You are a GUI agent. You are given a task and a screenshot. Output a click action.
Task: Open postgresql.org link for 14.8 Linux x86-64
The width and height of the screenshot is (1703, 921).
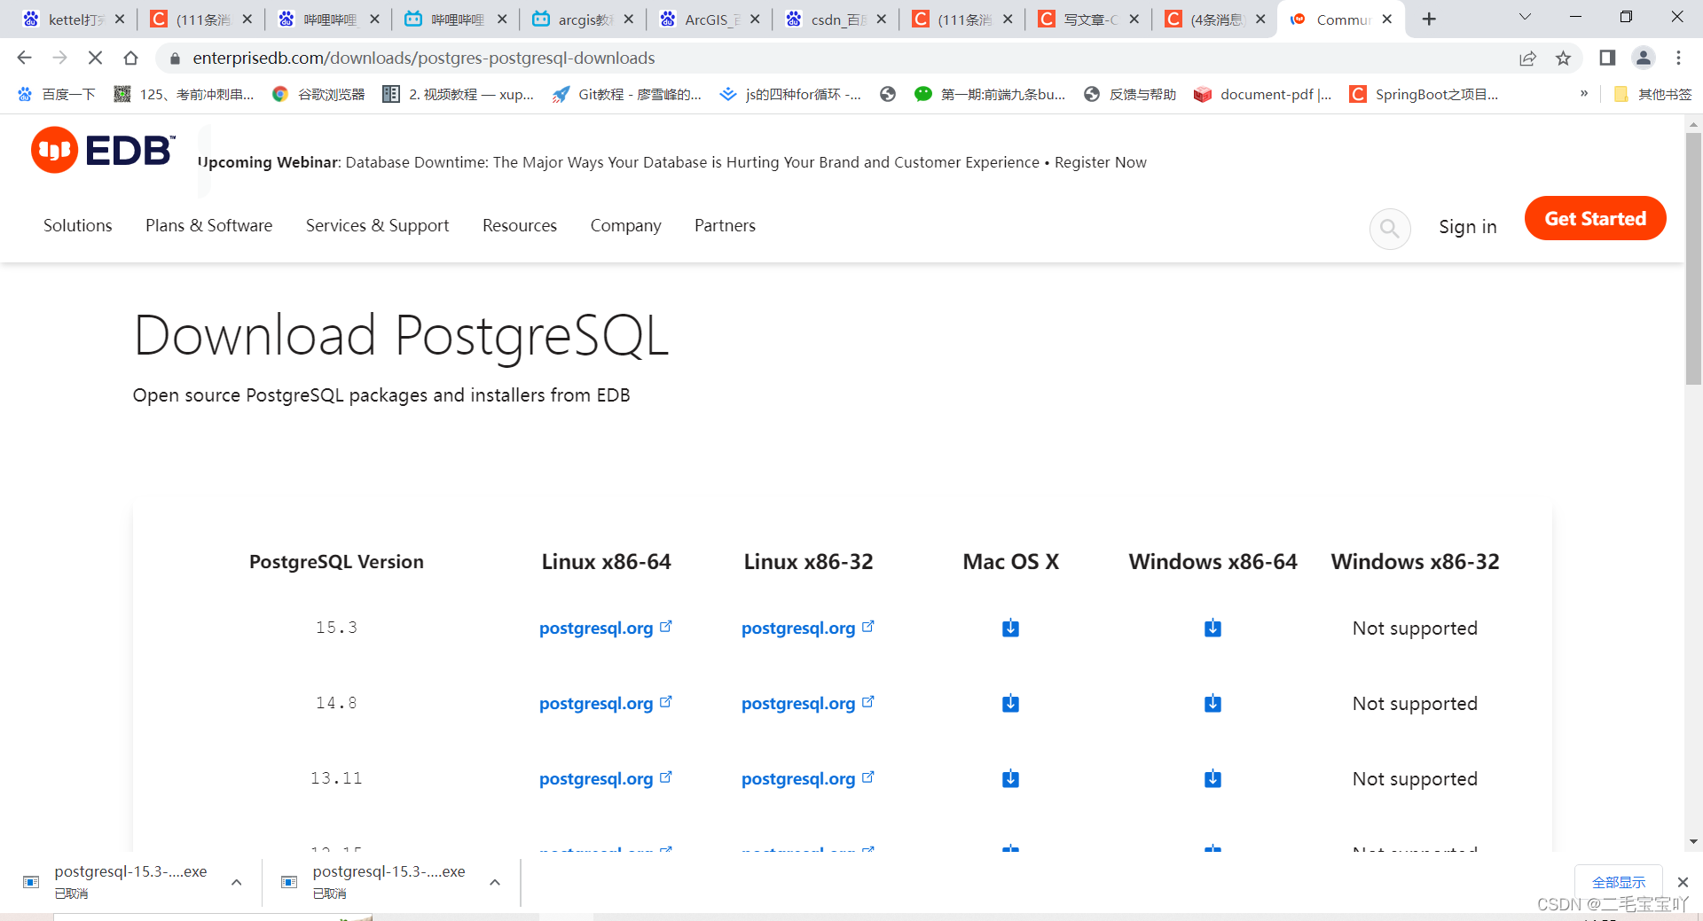[605, 704]
